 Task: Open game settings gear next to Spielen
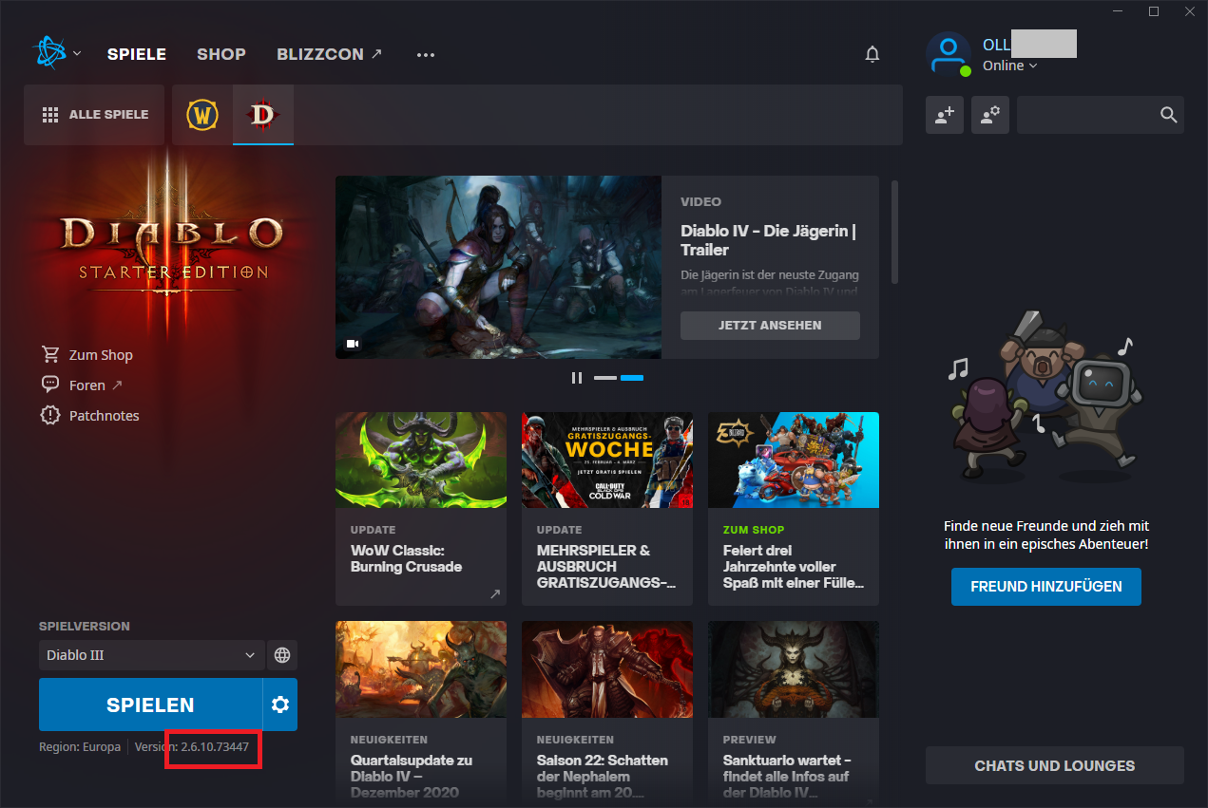(280, 705)
